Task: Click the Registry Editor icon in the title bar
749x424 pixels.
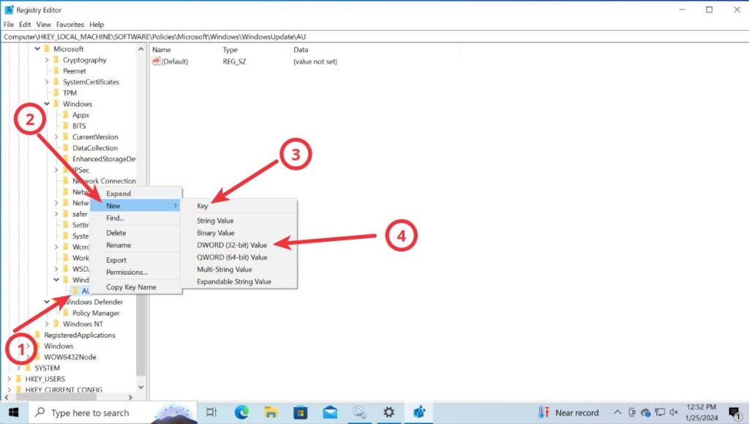Action: pyautogui.click(x=9, y=10)
